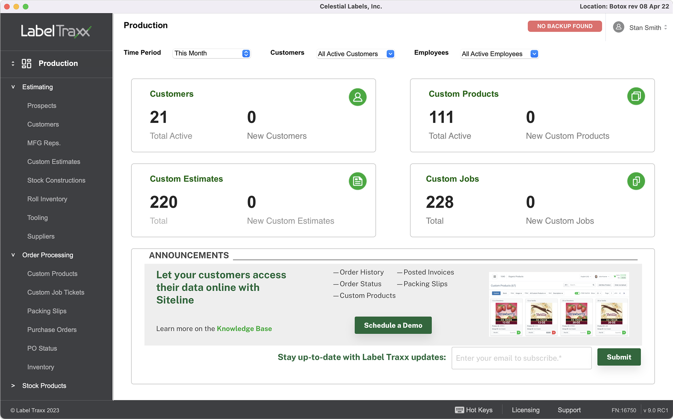Click the Customers card title
The height and width of the screenshot is (419, 673).
tap(172, 94)
